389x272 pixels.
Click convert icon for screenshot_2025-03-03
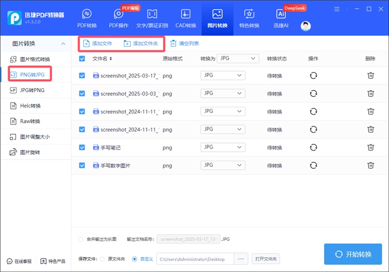click(x=313, y=93)
